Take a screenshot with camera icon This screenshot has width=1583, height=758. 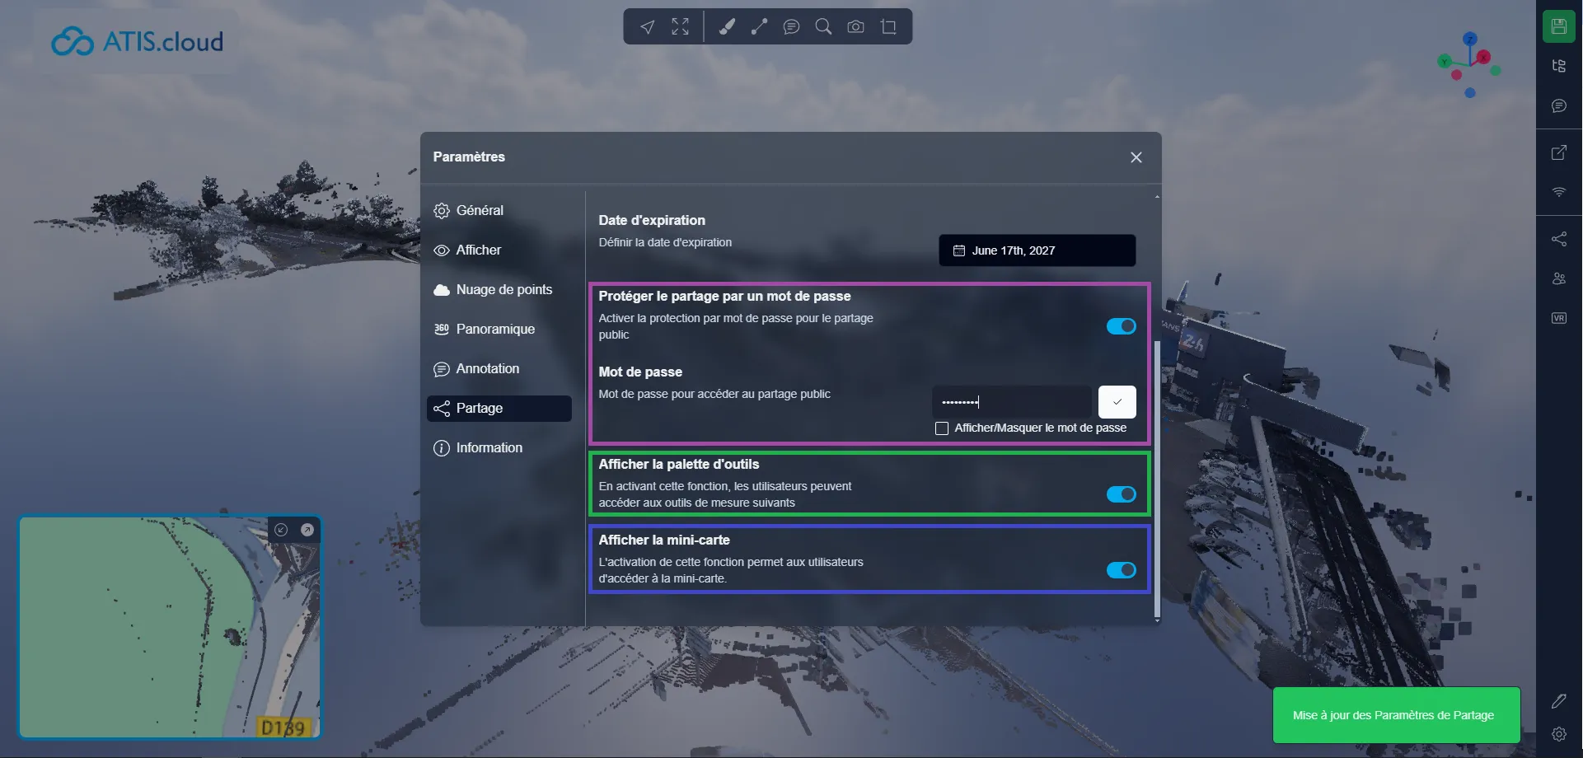point(855,27)
